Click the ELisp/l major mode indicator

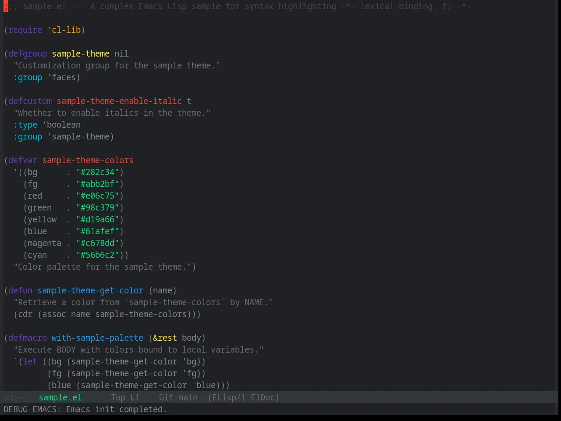tap(227, 397)
